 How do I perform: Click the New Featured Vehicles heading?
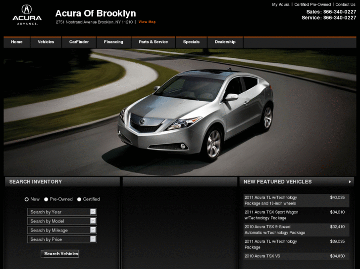(277, 182)
